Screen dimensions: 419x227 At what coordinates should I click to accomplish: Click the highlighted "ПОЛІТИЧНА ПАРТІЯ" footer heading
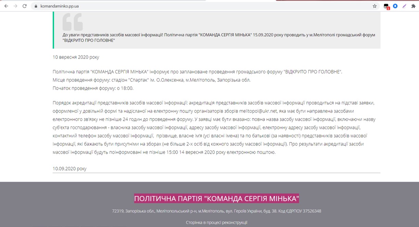point(216,199)
